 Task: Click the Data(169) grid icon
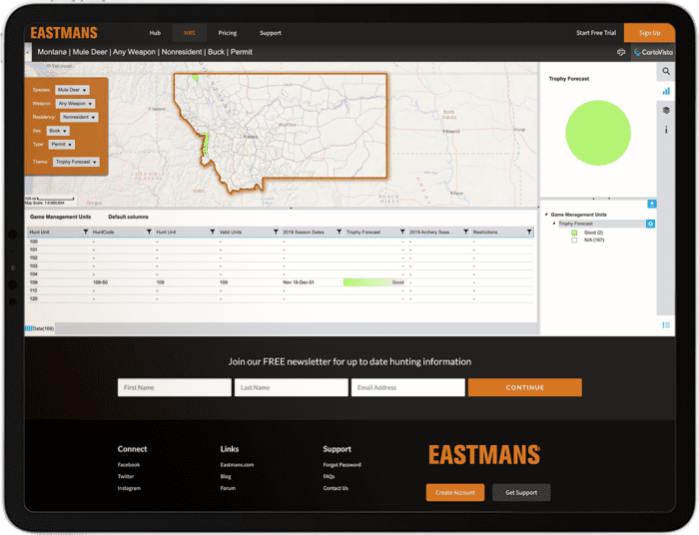29,328
